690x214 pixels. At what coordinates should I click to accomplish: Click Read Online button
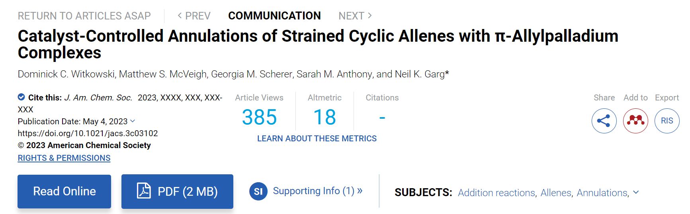click(65, 191)
